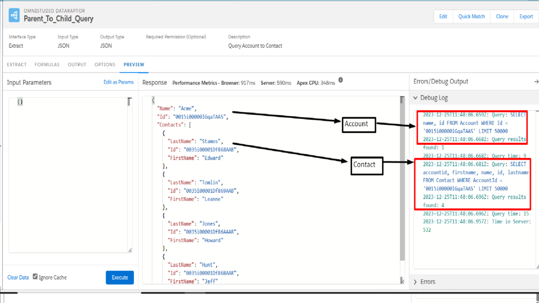This screenshot has width=539, height=303.
Task: Select the Options tab
Action: coord(105,65)
